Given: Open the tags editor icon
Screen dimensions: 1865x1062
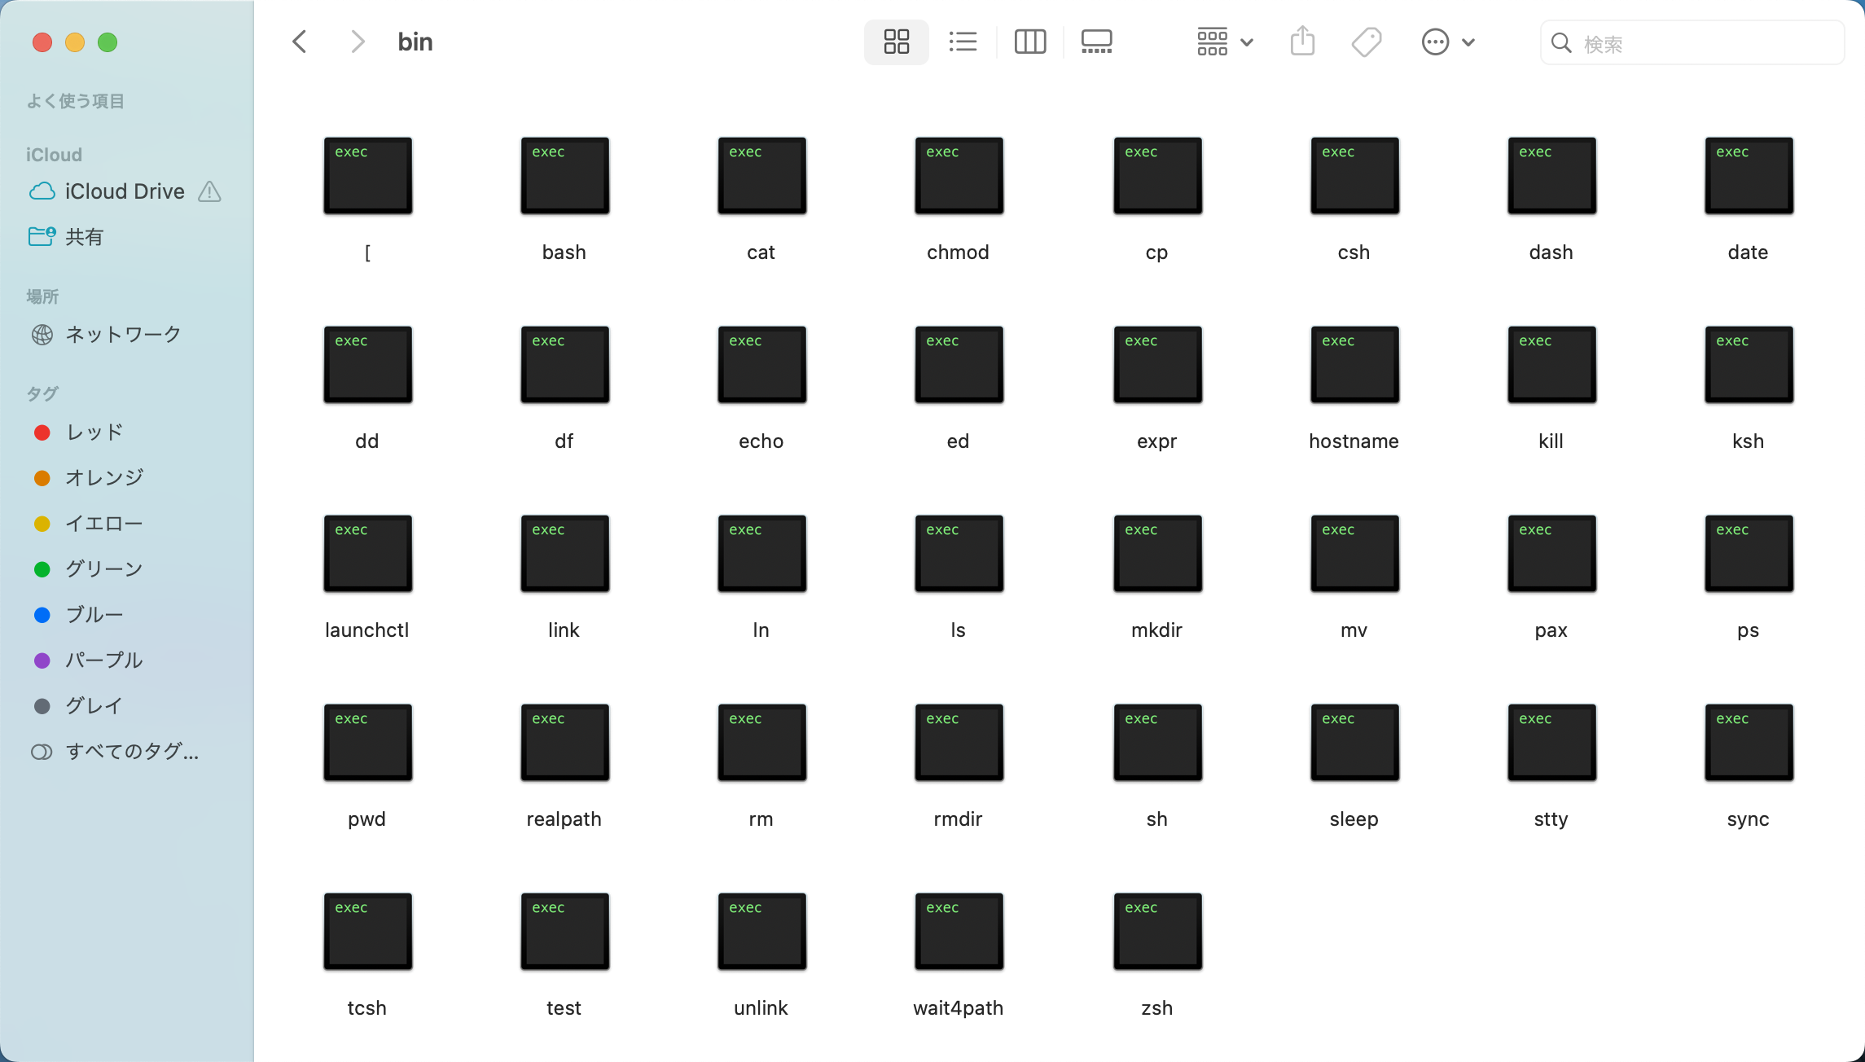Looking at the screenshot, I should coord(1366,42).
